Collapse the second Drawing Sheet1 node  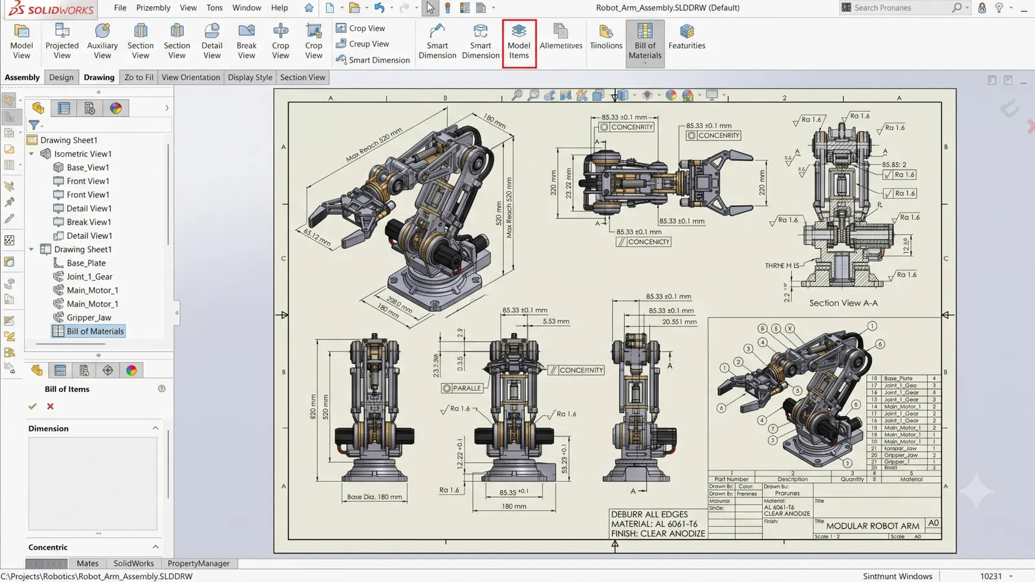(32, 249)
